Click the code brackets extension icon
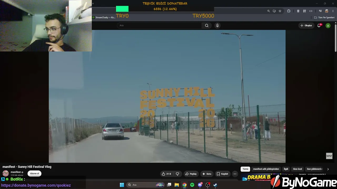Screen dimensions: 337x189 (x=311, y=11)
